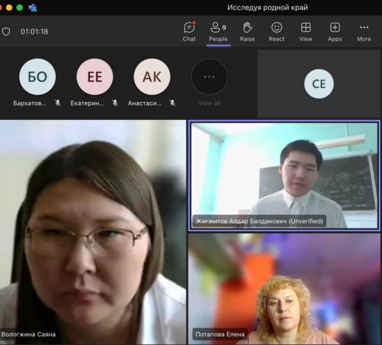382x345 pixels.
Task: Click the muted mic icon beside Бархатов
Action: click(x=57, y=103)
